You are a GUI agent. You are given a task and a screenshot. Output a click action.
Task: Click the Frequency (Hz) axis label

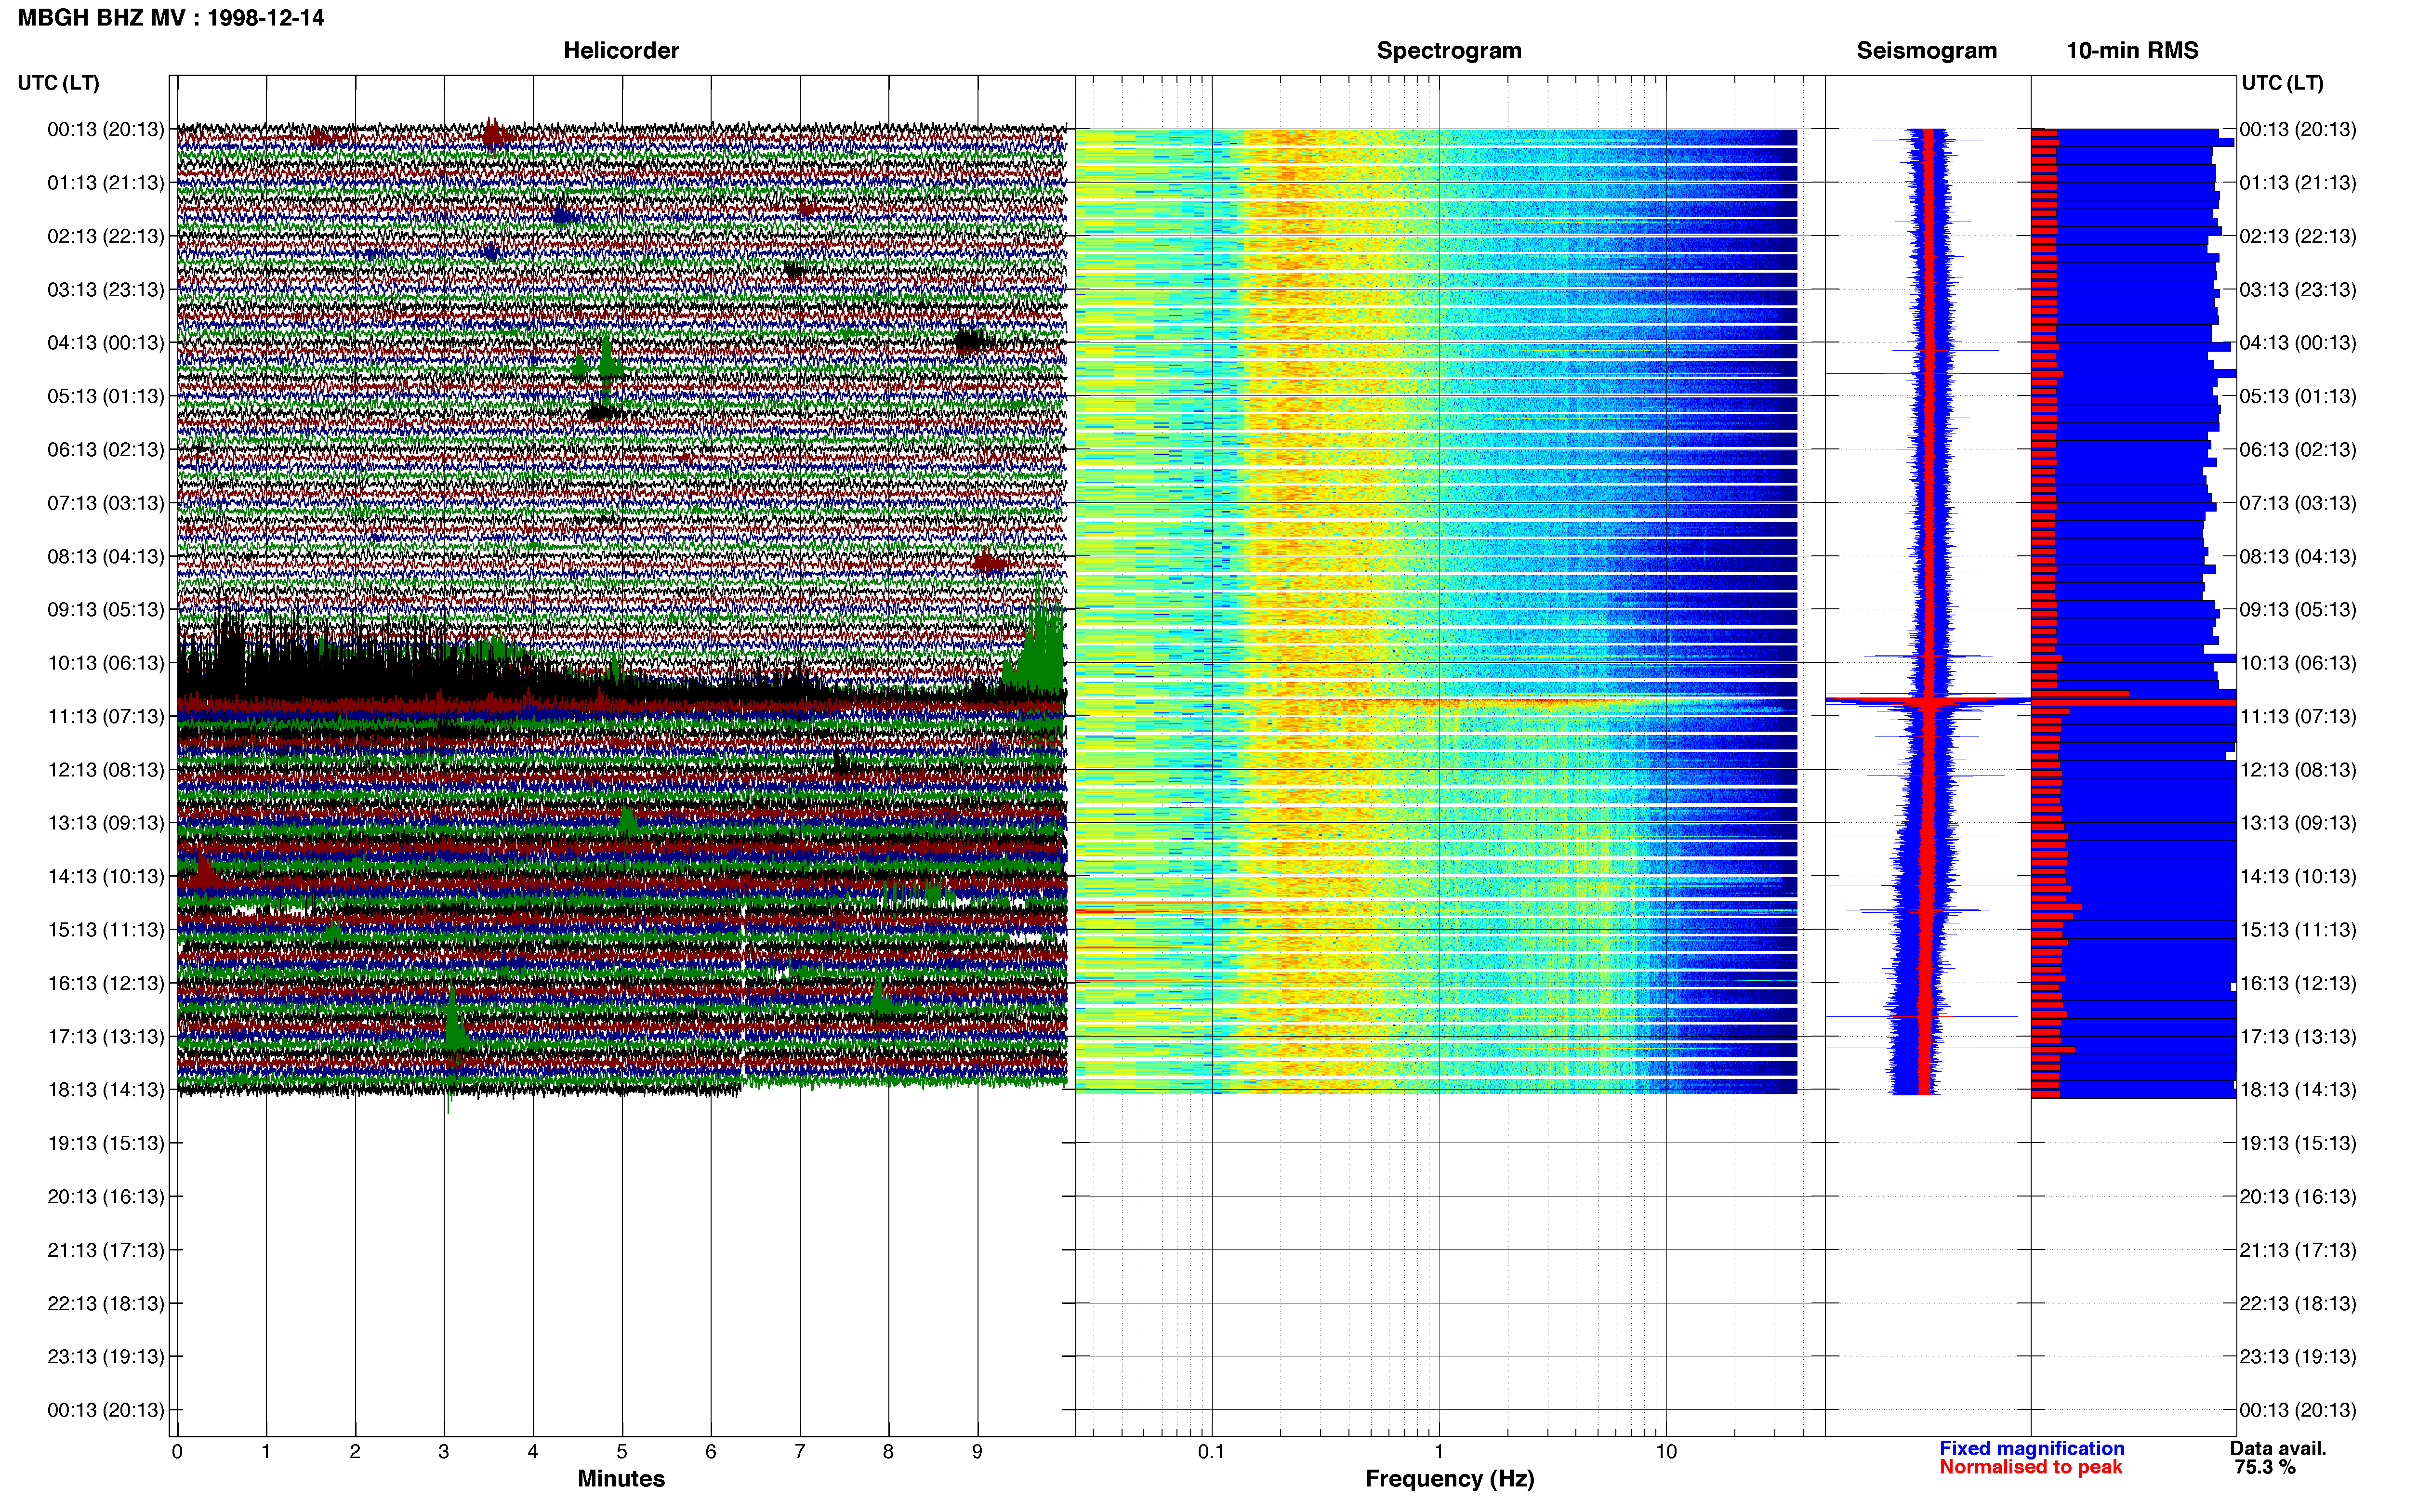[x=1449, y=1479]
